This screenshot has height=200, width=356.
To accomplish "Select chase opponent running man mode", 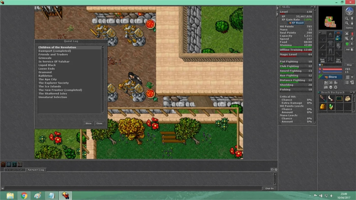I will [352, 39].
